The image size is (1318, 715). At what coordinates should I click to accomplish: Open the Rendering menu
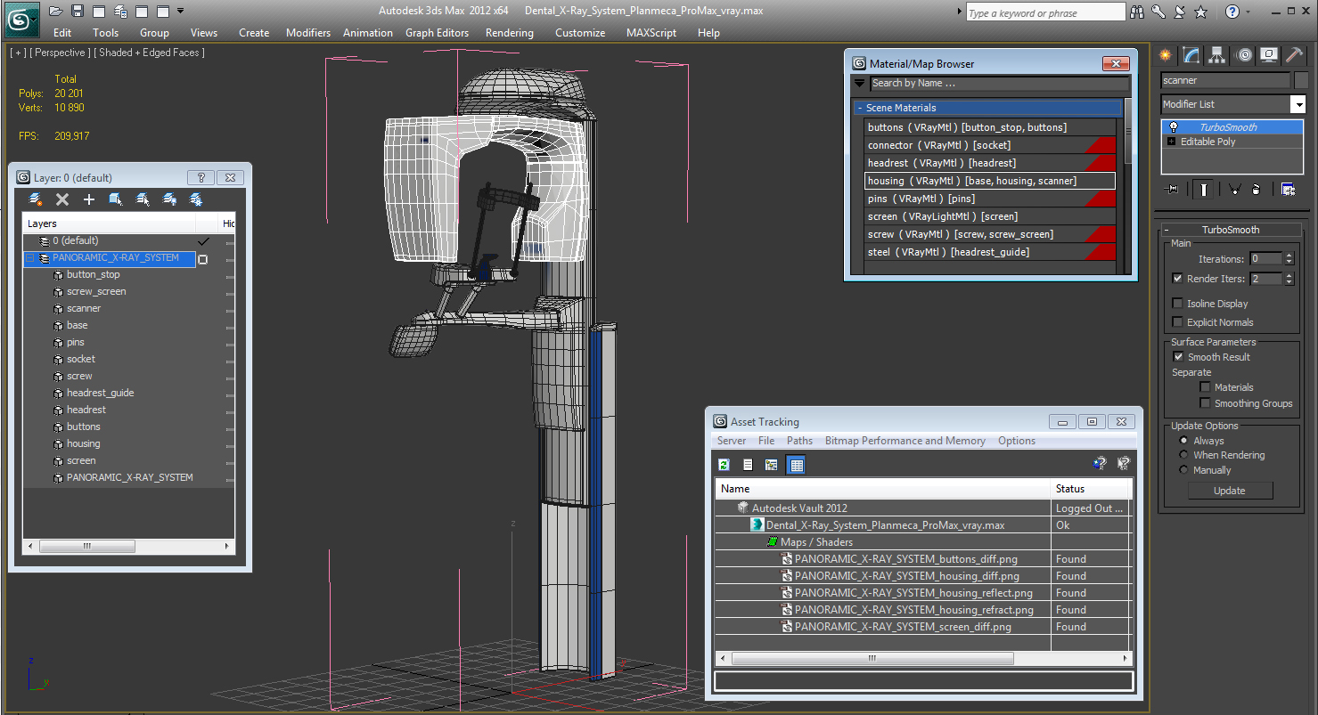click(x=510, y=33)
